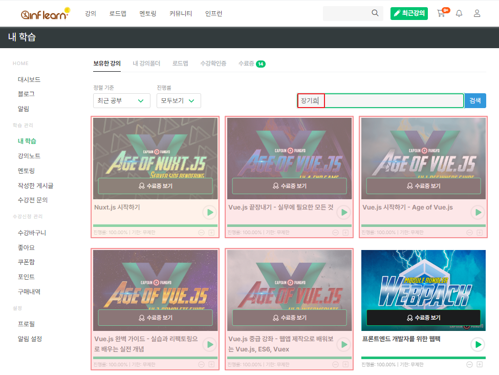Open 구매내역 in the sidebar
Screen dimensions: 499x375
tap(29, 291)
